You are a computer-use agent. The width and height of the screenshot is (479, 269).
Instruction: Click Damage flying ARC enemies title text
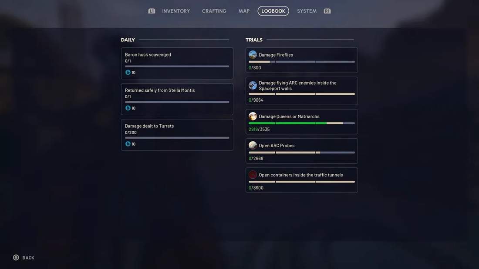(x=297, y=86)
